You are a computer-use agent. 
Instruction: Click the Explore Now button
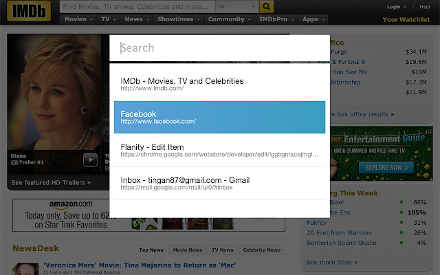[384, 167]
